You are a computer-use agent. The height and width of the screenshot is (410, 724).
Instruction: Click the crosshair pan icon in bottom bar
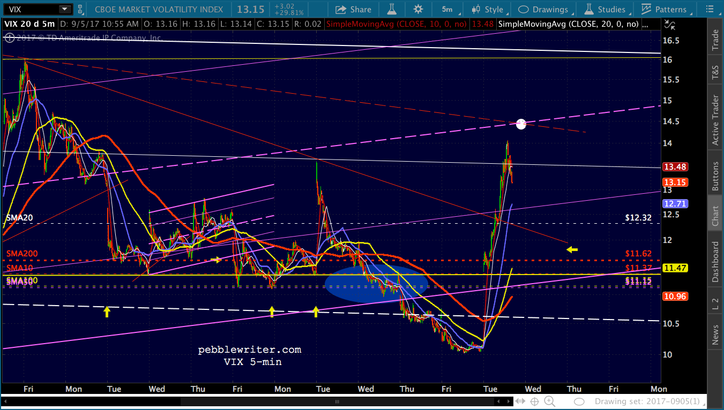pos(535,401)
